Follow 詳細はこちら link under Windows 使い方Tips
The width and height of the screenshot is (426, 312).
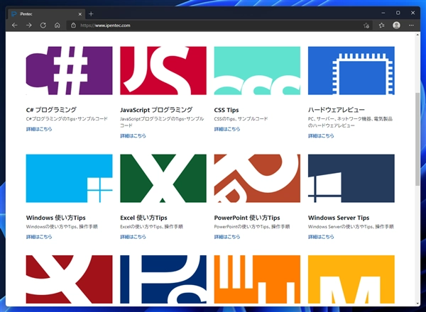[39, 237]
